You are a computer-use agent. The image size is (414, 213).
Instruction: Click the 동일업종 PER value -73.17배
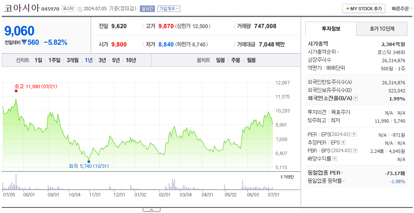tap(395, 173)
